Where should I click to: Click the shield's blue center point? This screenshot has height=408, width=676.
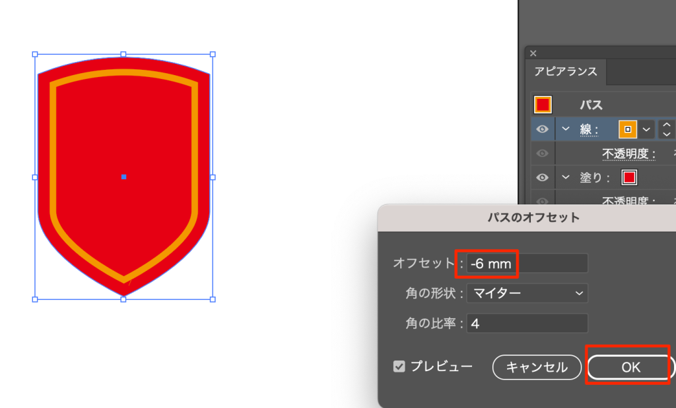pos(123,177)
